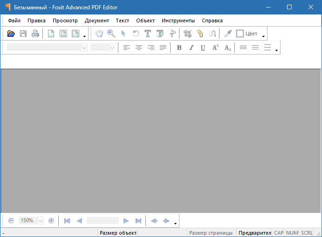Viewport: 322px width, 237px height.
Task: Open the Текст menu
Action: (123, 20)
